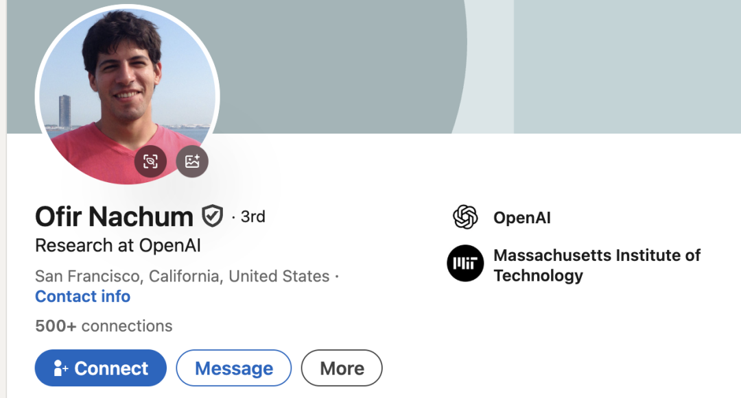Click the OpenAI logo icon
The width and height of the screenshot is (741, 398).
click(465, 218)
